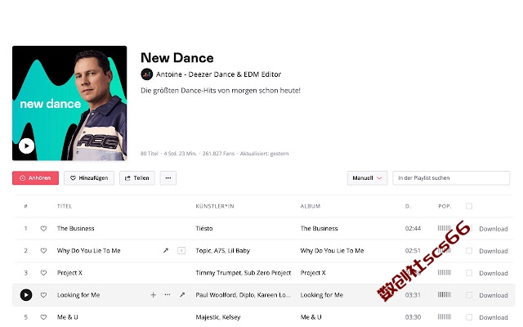The image size is (523, 327).
Task: Open artists Topic, A7S, Lil Baby
Action: [x=222, y=251]
